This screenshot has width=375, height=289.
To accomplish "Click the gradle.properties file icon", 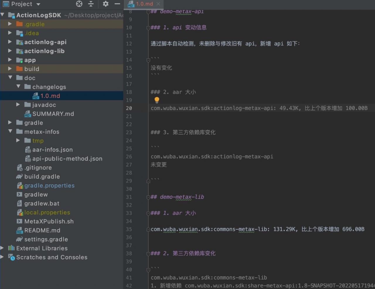I will 20,186.
